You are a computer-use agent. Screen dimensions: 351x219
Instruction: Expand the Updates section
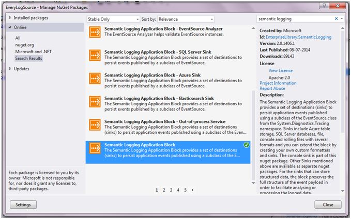(x=10, y=69)
